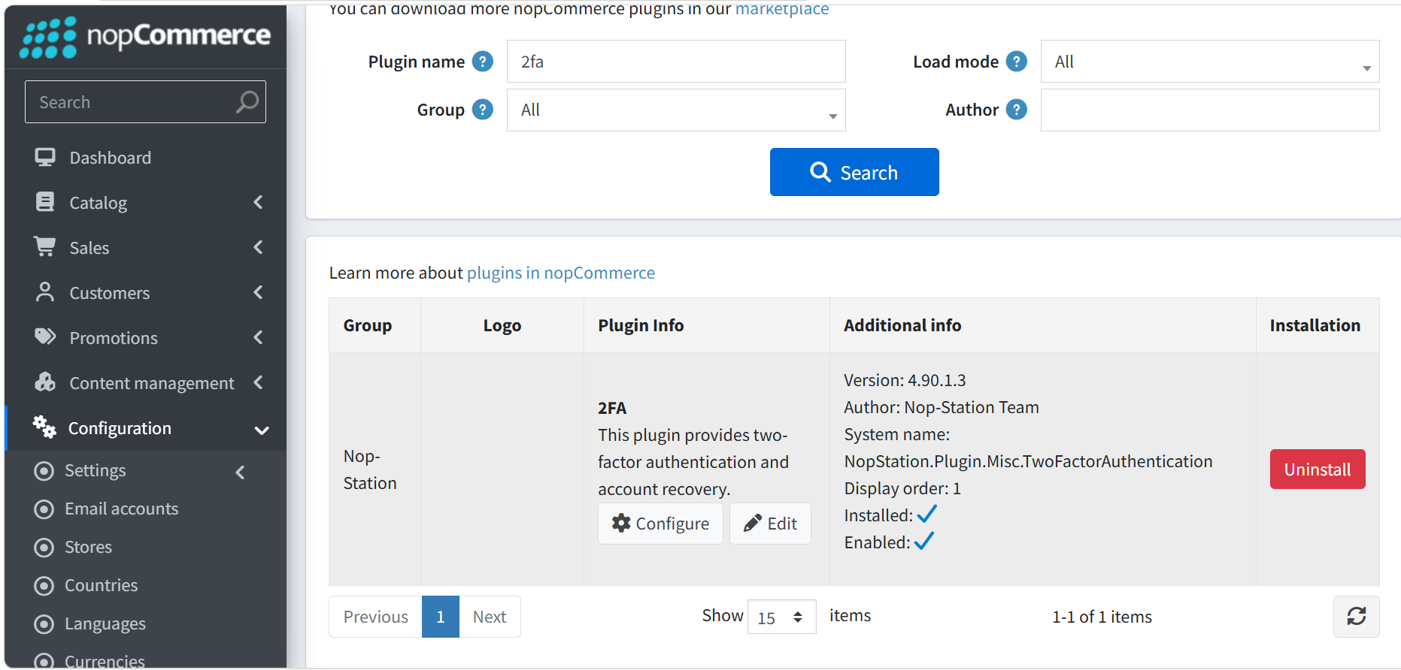Open the plugins in nopCommerce link
The image size is (1401, 670).
(x=561, y=273)
